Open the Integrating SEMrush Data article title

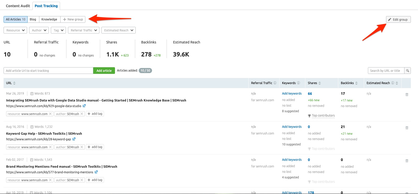tap(96, 100)
